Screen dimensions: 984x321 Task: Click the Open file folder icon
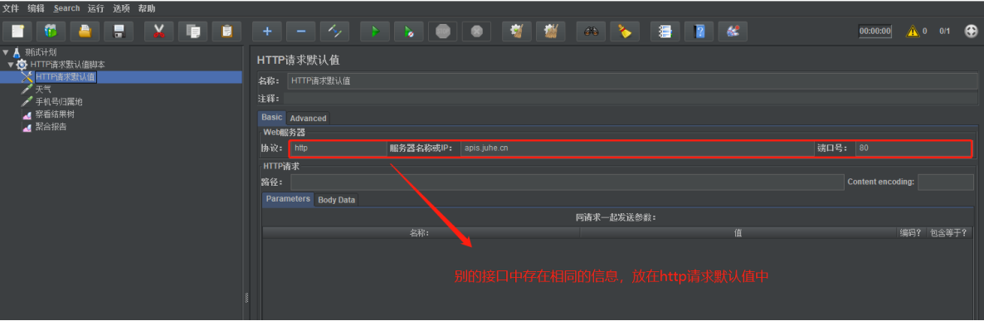tap(85, 31)
